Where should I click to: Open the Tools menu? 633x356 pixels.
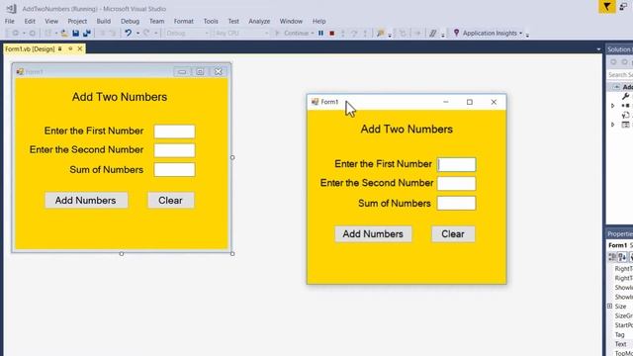click(x=211, y=21)
